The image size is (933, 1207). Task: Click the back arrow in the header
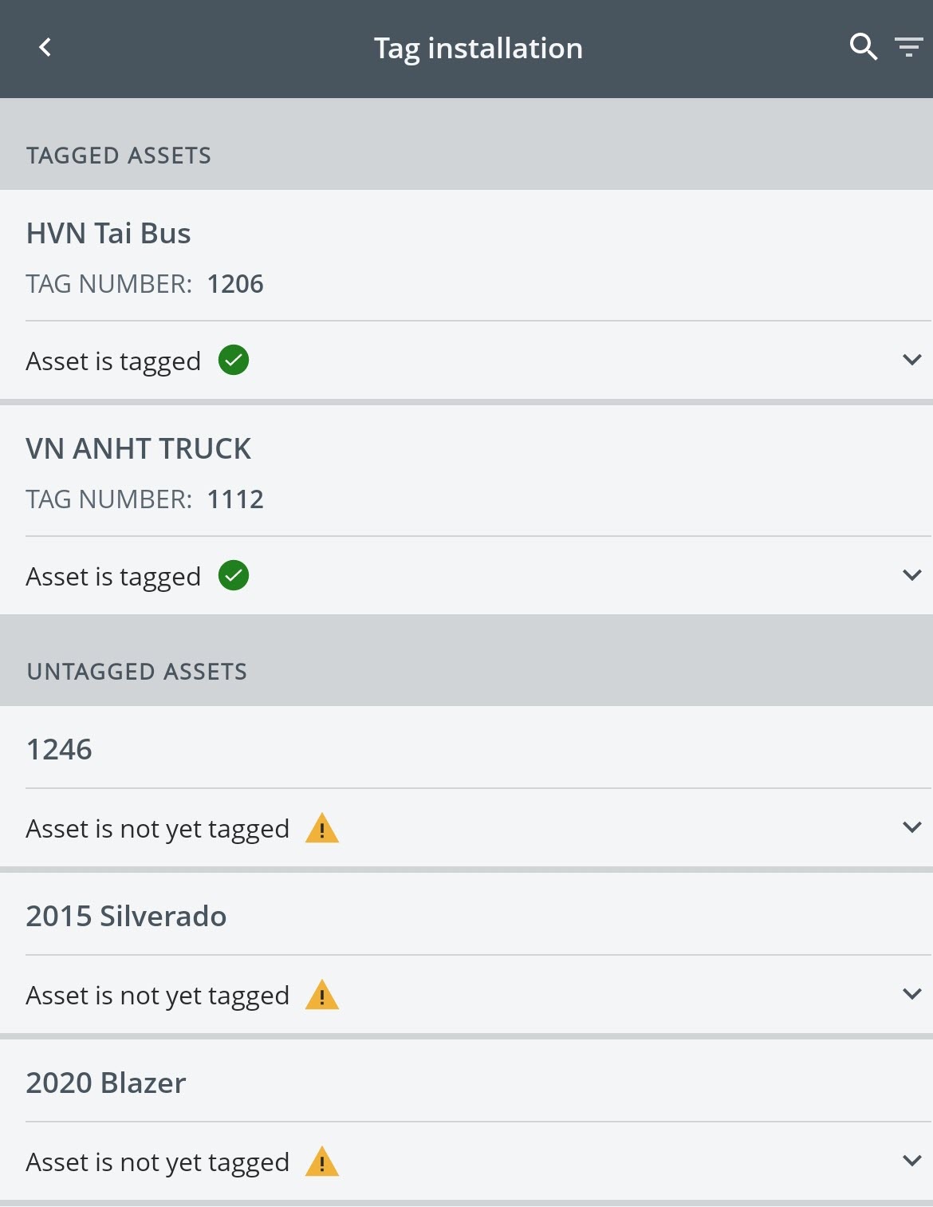(x=45, y=47)
